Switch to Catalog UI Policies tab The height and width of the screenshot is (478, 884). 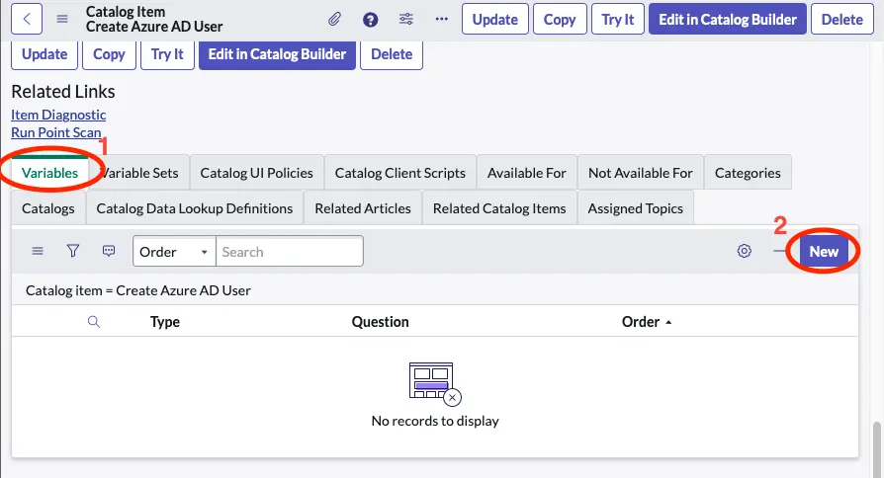pos(256,173)
